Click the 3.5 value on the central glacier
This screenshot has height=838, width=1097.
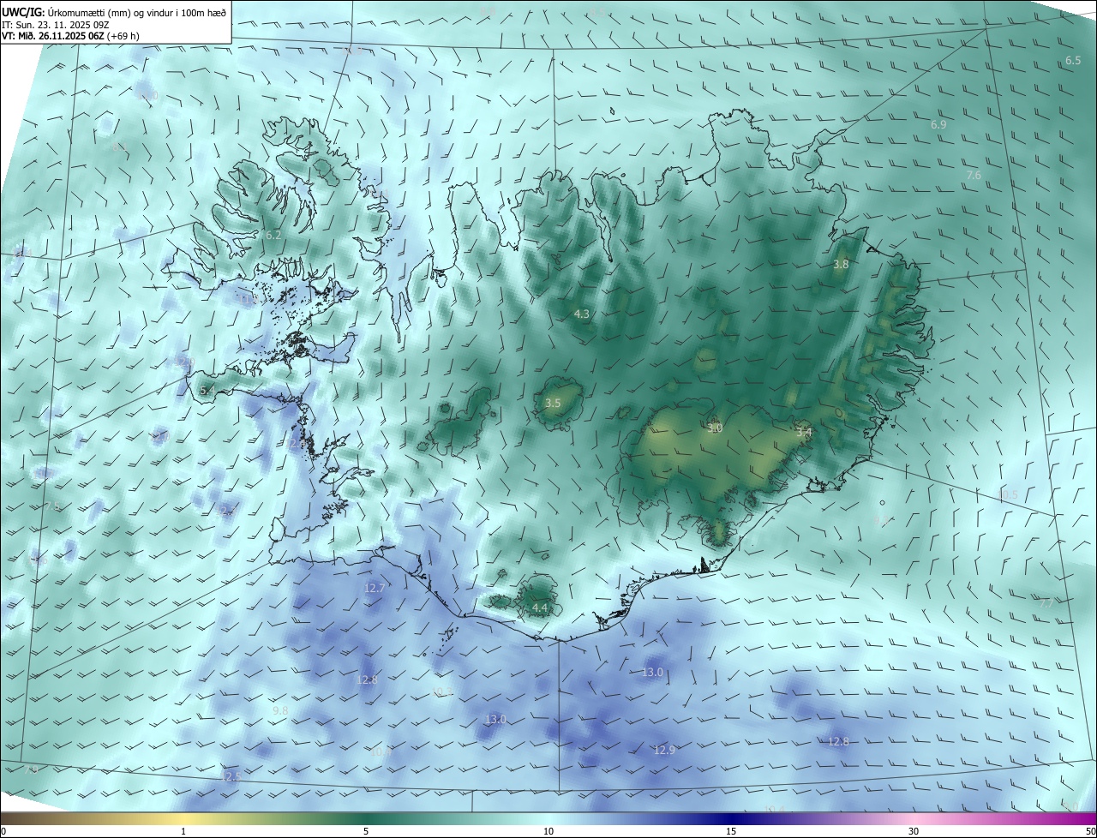(553, 403)
